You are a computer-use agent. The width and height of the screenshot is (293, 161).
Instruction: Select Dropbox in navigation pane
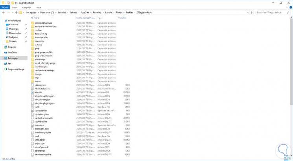(x=12, y=47)
